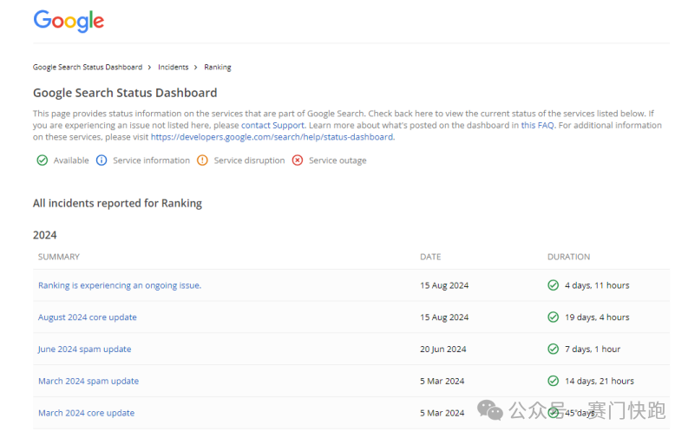Viewport: 688px width, 438px height.
Task: Click the orange Service disruption icon
Action: click(202, 160)
